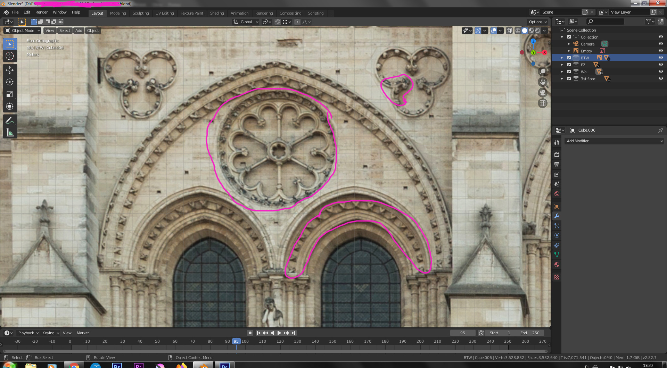
Task: Select the Annotate pencil tool
Action: [10, 120]
